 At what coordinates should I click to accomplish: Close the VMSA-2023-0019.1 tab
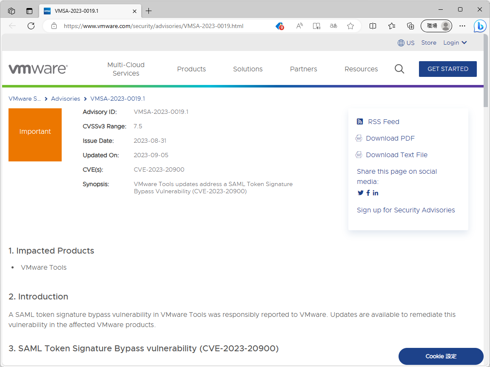pos(134,11)
